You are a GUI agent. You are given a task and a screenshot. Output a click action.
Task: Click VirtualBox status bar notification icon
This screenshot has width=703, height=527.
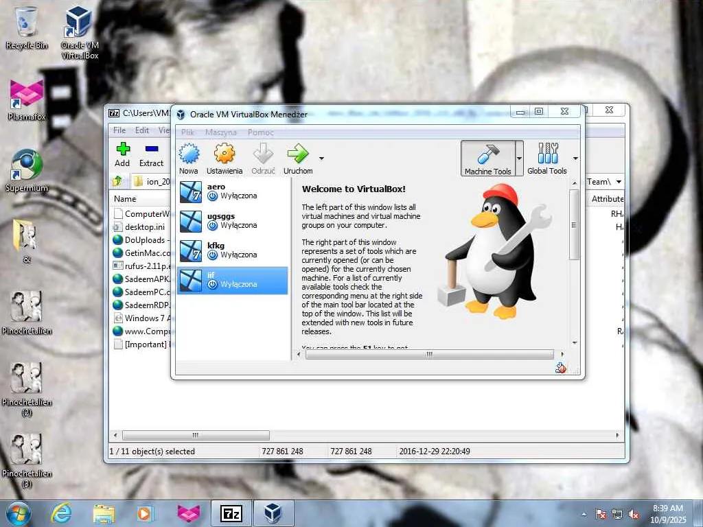pyautogui.click(x=560, y=368)
